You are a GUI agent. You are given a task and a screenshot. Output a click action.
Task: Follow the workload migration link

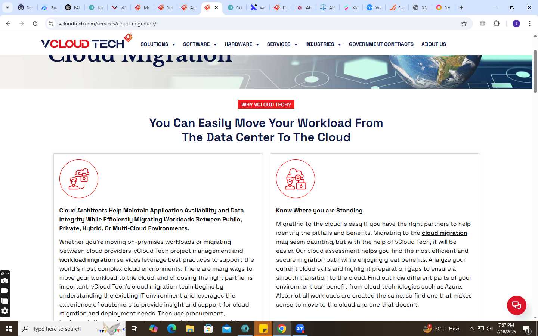87,260
